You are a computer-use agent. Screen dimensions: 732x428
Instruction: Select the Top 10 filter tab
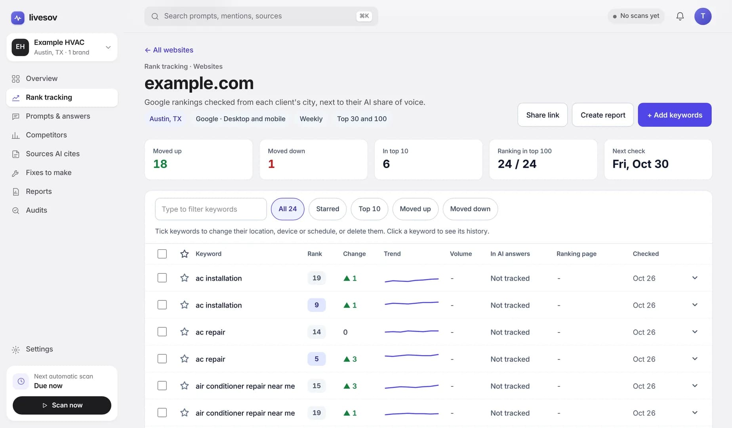point(370,209)
